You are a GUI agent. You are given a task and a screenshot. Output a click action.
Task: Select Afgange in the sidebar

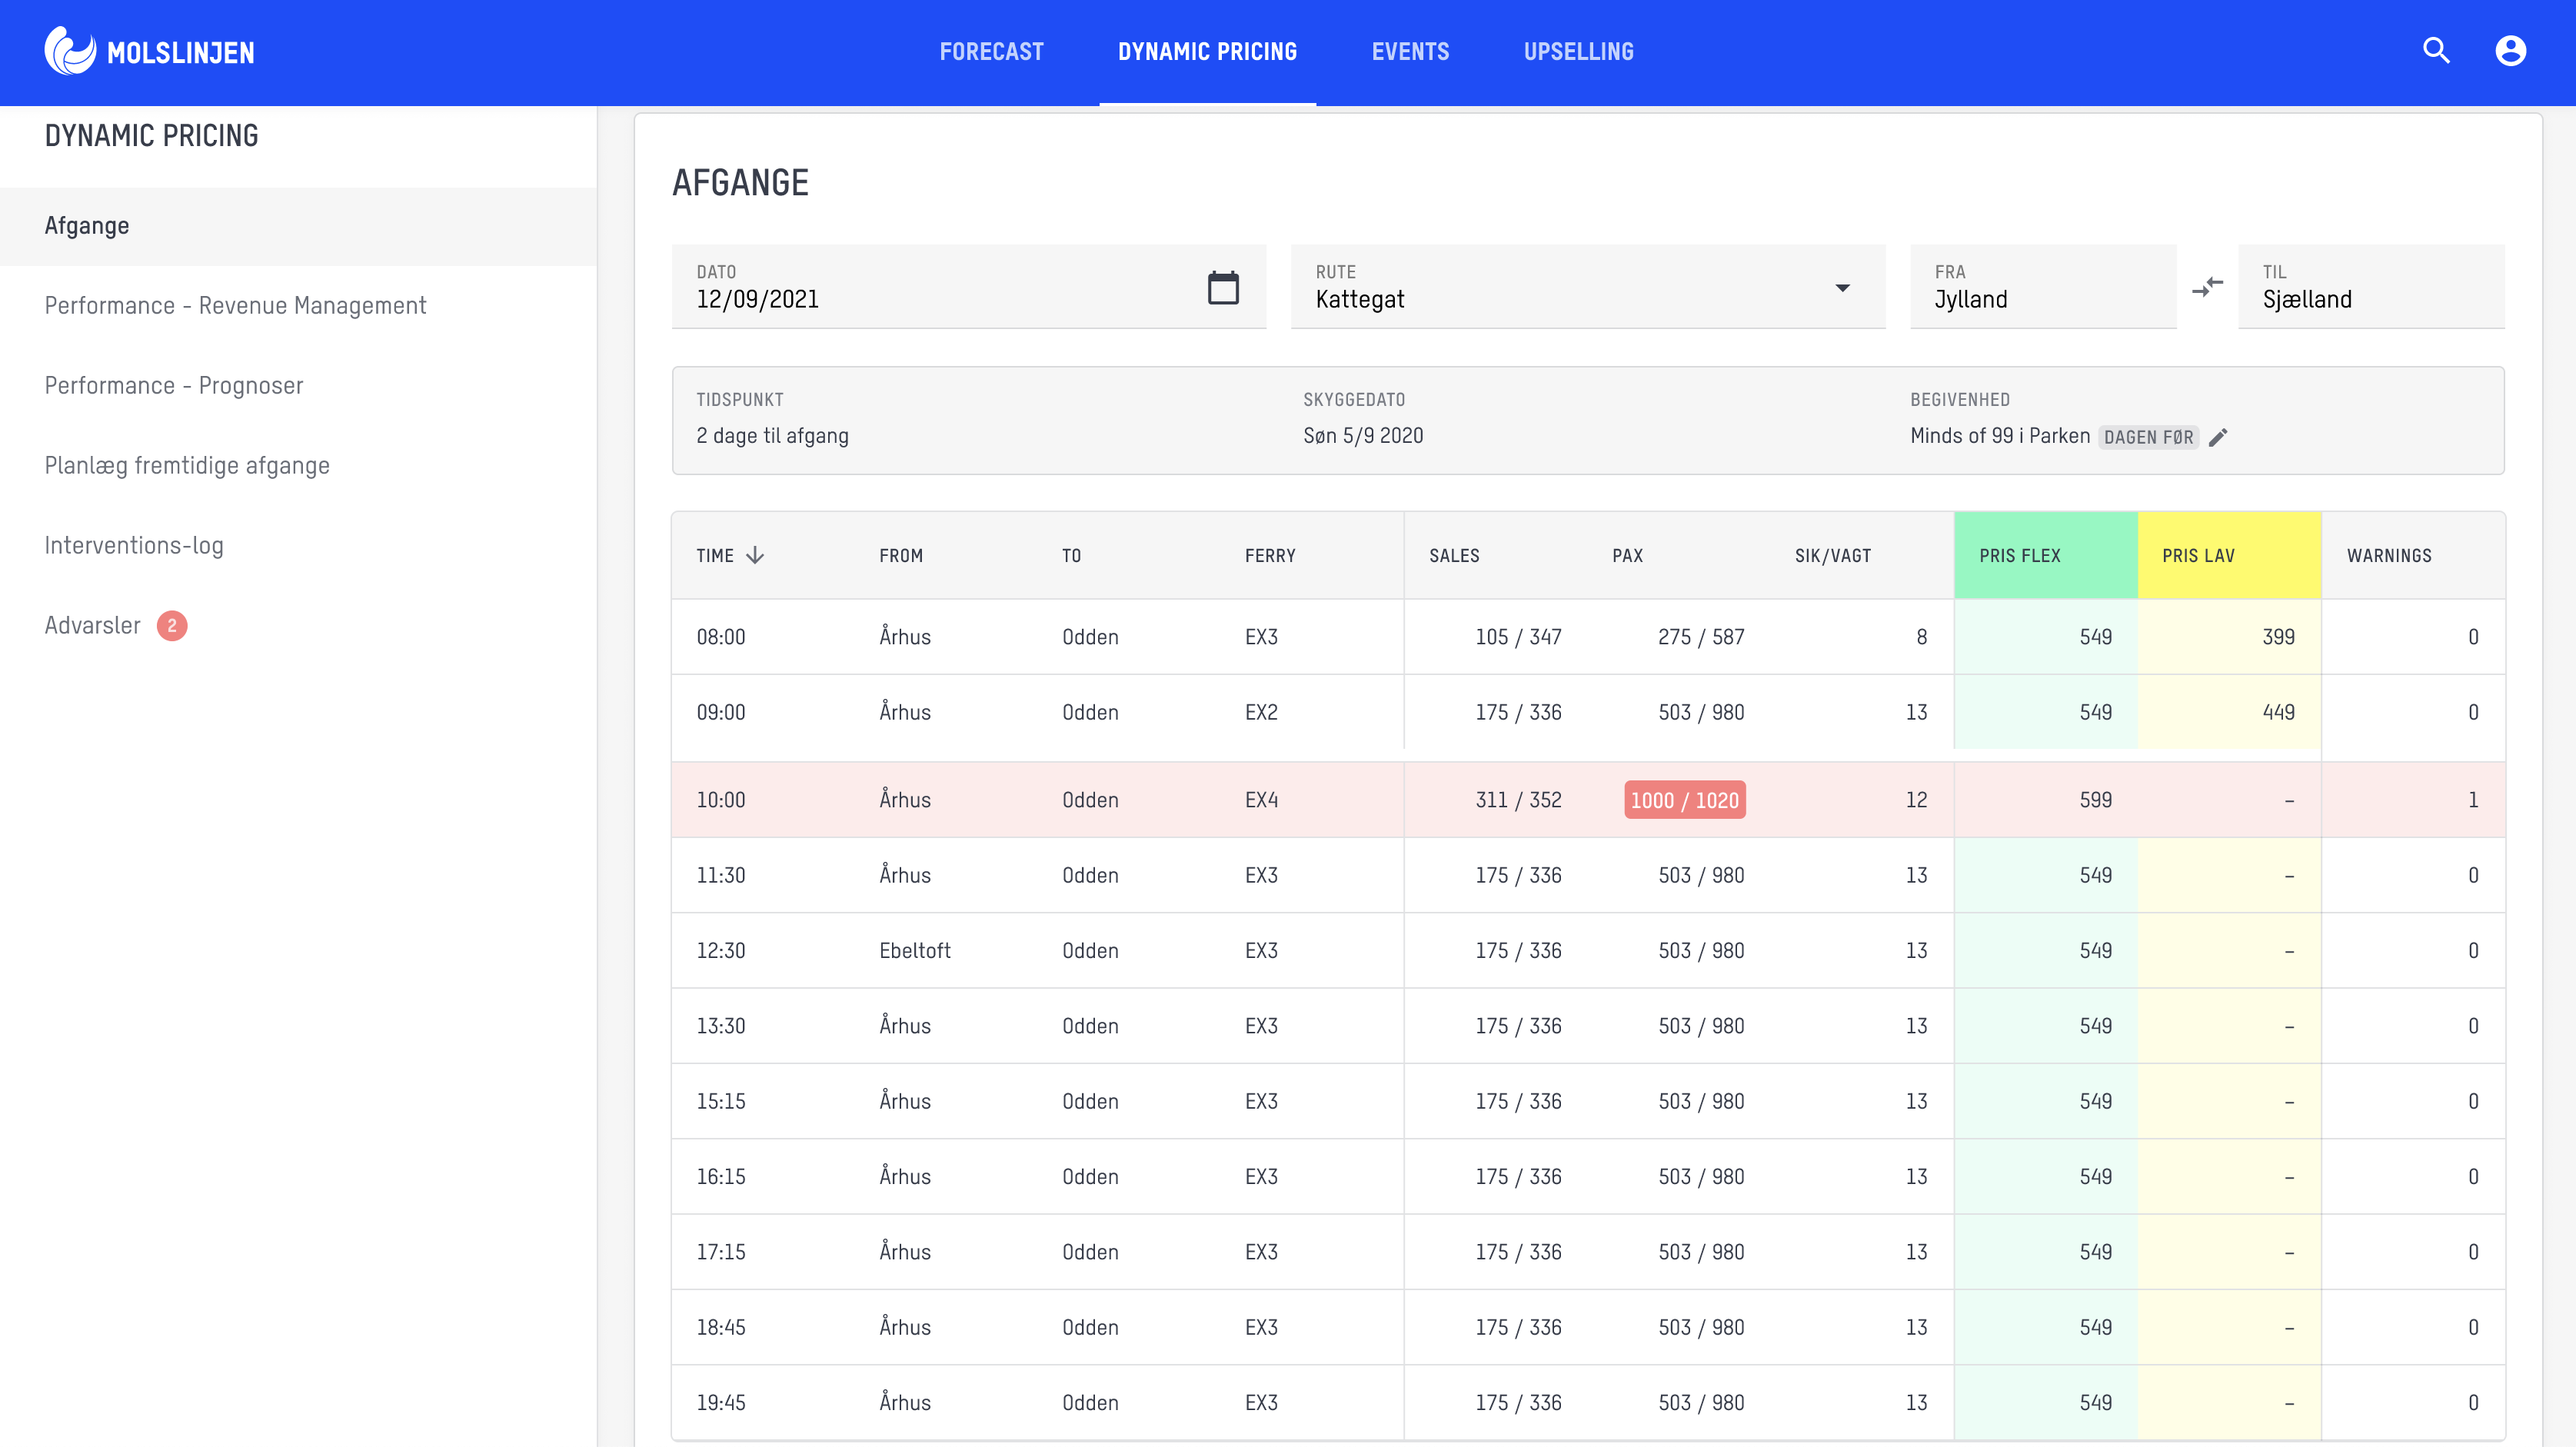(298, 226)
